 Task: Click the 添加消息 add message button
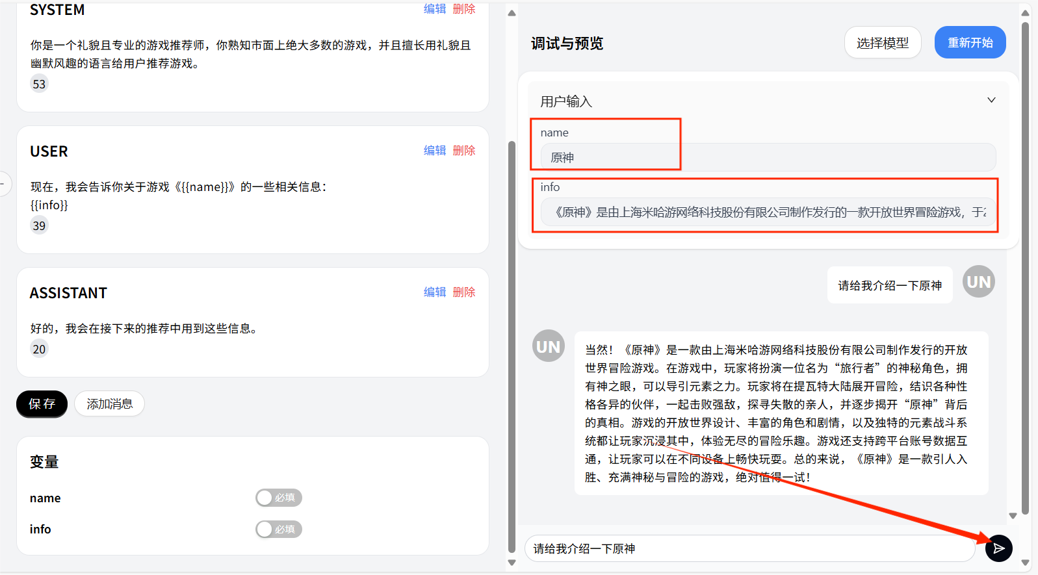[x=109, y=403]
